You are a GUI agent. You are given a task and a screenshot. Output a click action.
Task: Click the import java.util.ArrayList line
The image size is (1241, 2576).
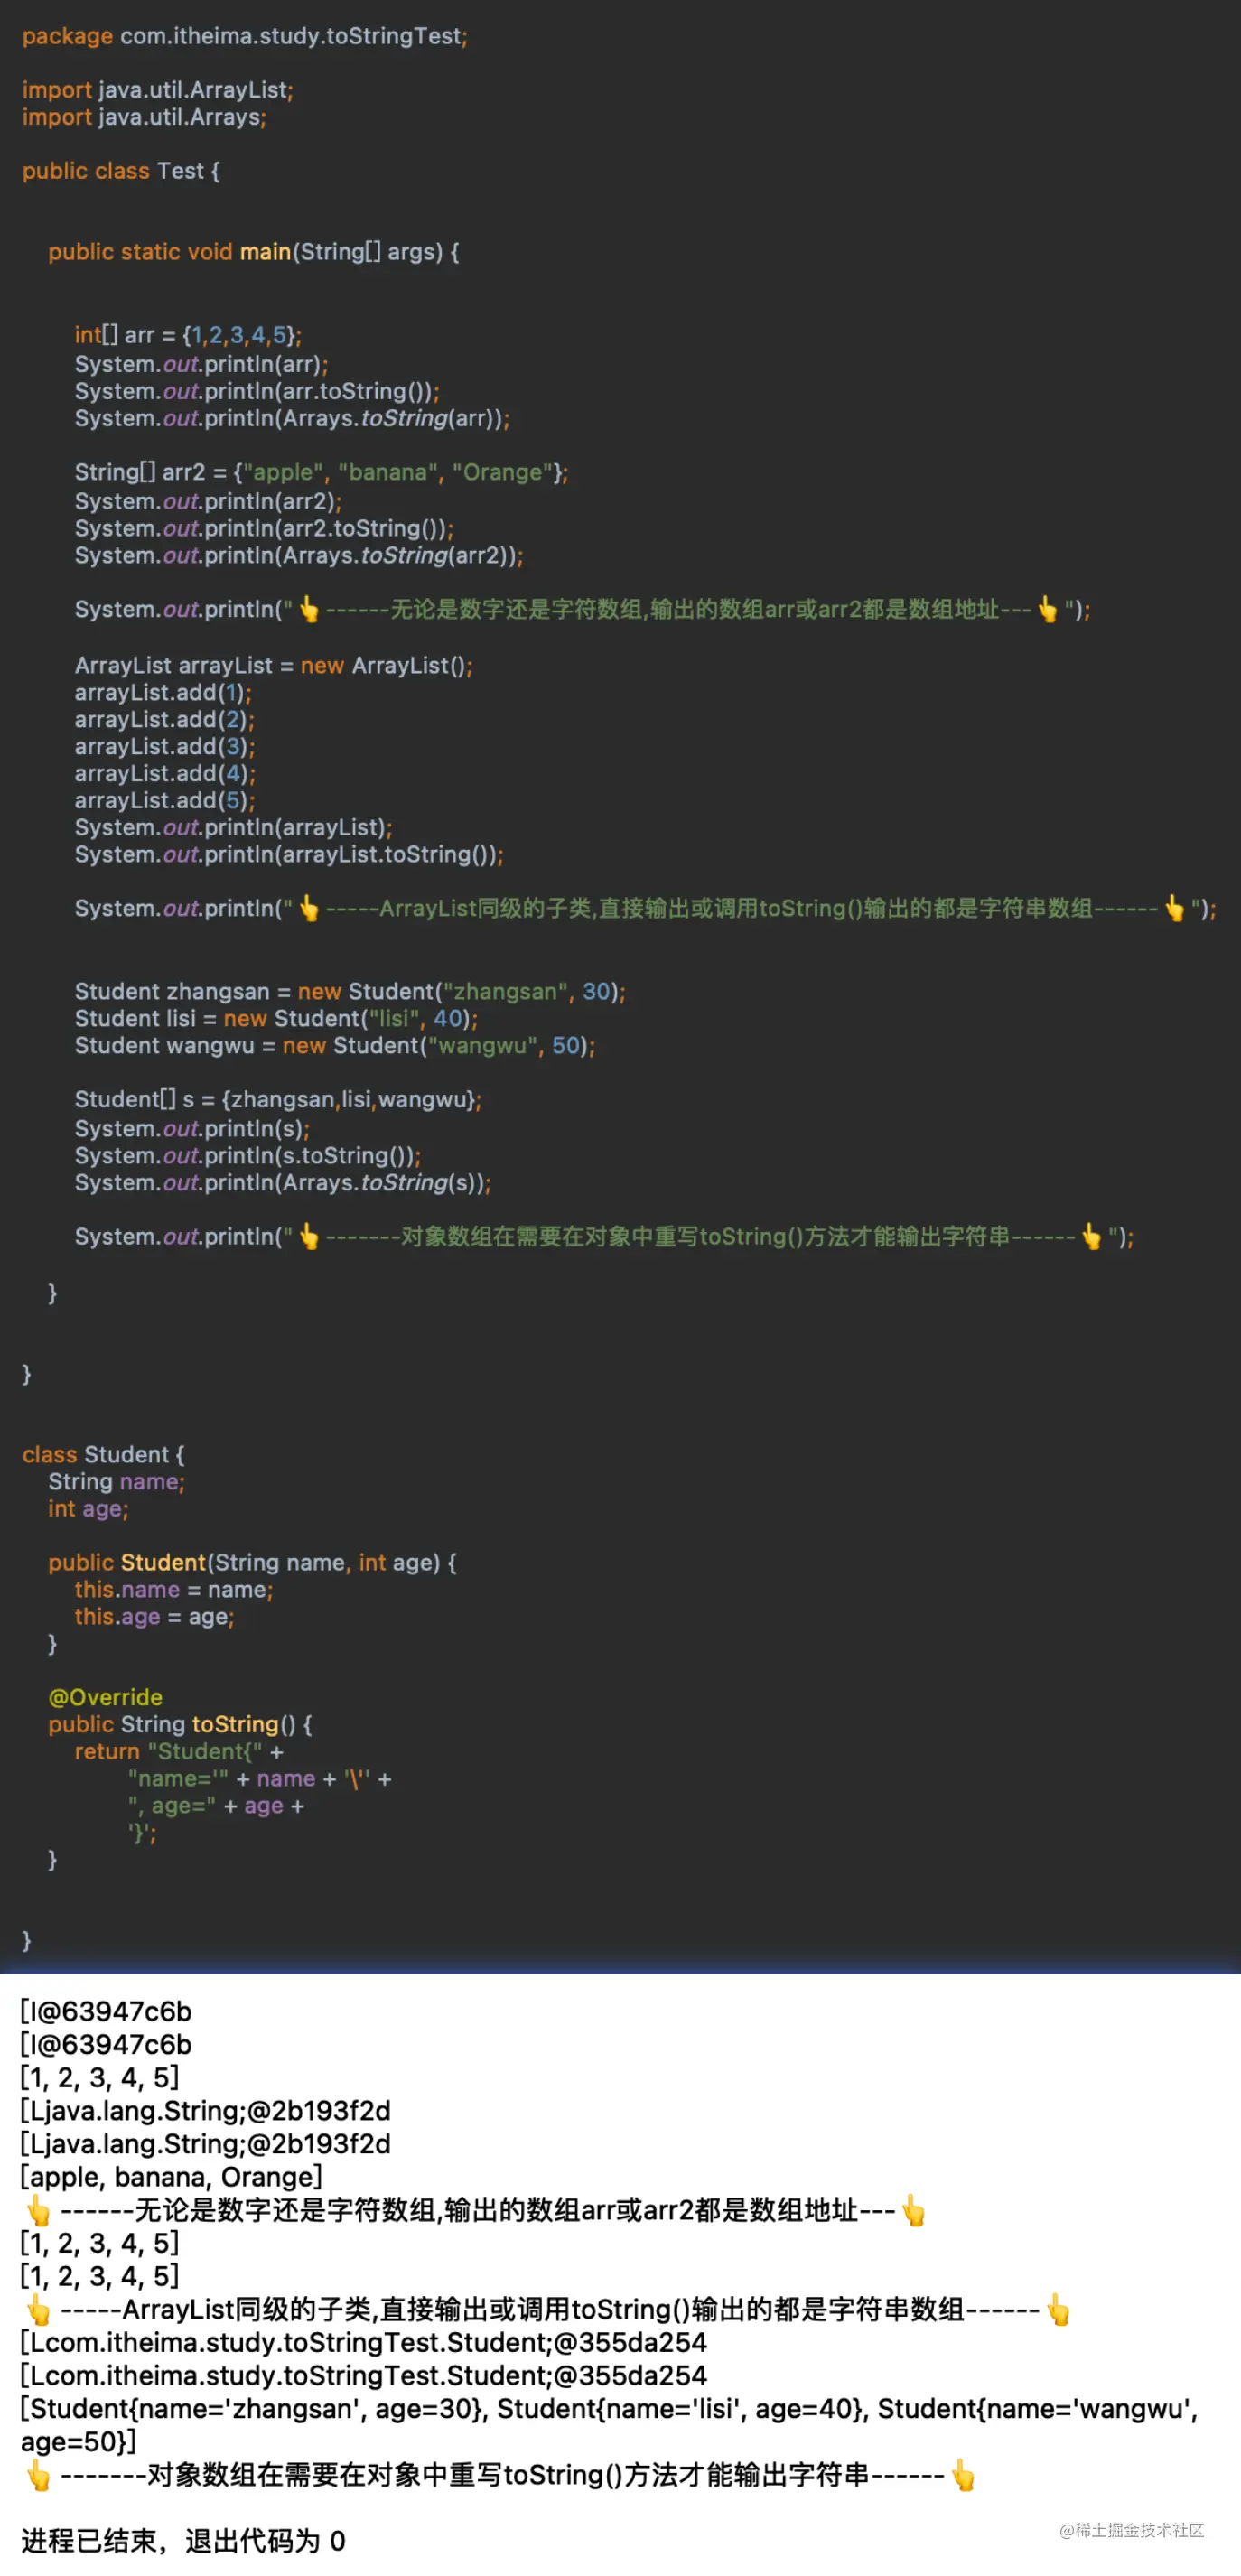pyautogui.click(x=157, y=90)
